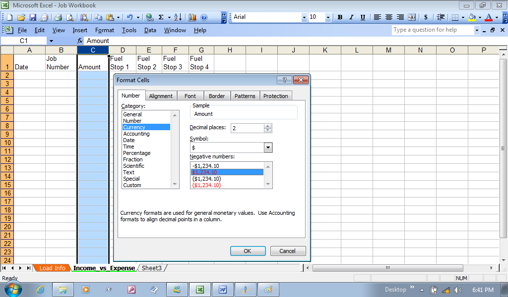Open the font size dropdown
The width and height of the screenshot is (508, 297).
pyautogui.click(x=328, y=17)
